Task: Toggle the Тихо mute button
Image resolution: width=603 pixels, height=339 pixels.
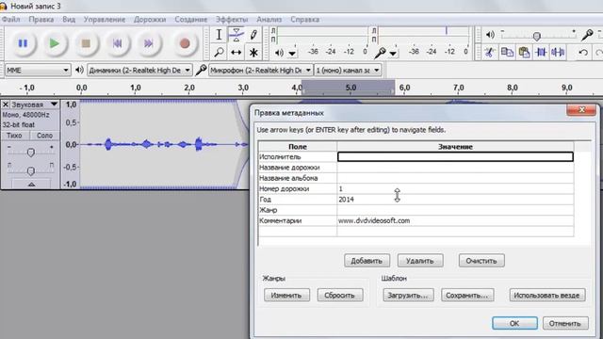Action: tap(14, 136)
